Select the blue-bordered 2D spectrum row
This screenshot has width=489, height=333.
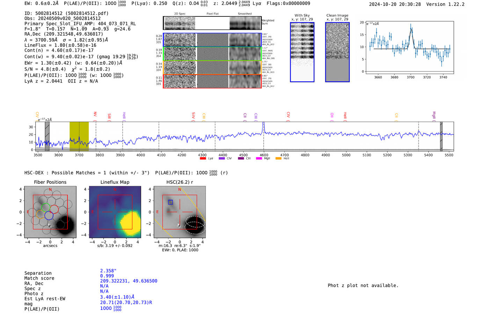point(212,40)
